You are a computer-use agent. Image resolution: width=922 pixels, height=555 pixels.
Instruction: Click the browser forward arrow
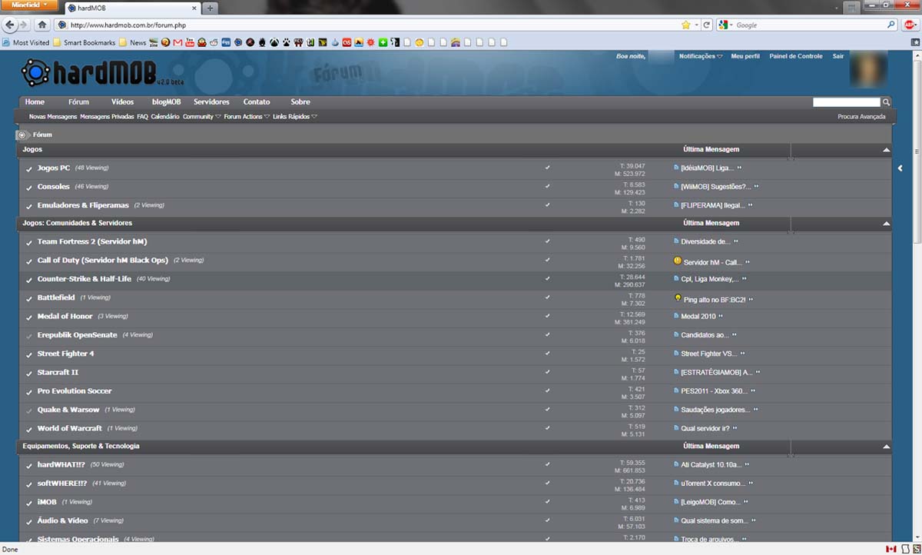tap(24, 25)
